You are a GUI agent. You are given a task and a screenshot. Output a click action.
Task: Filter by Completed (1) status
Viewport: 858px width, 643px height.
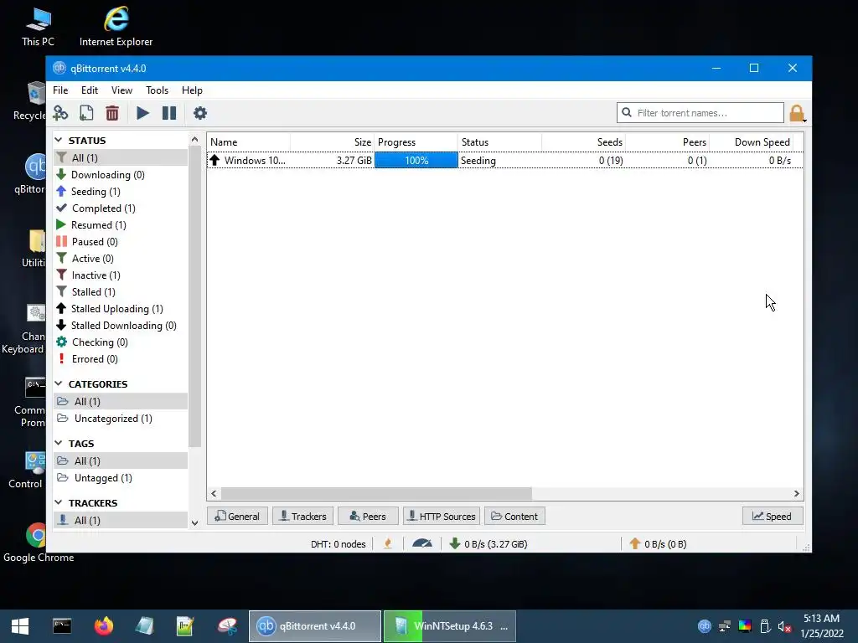[121, 208]
